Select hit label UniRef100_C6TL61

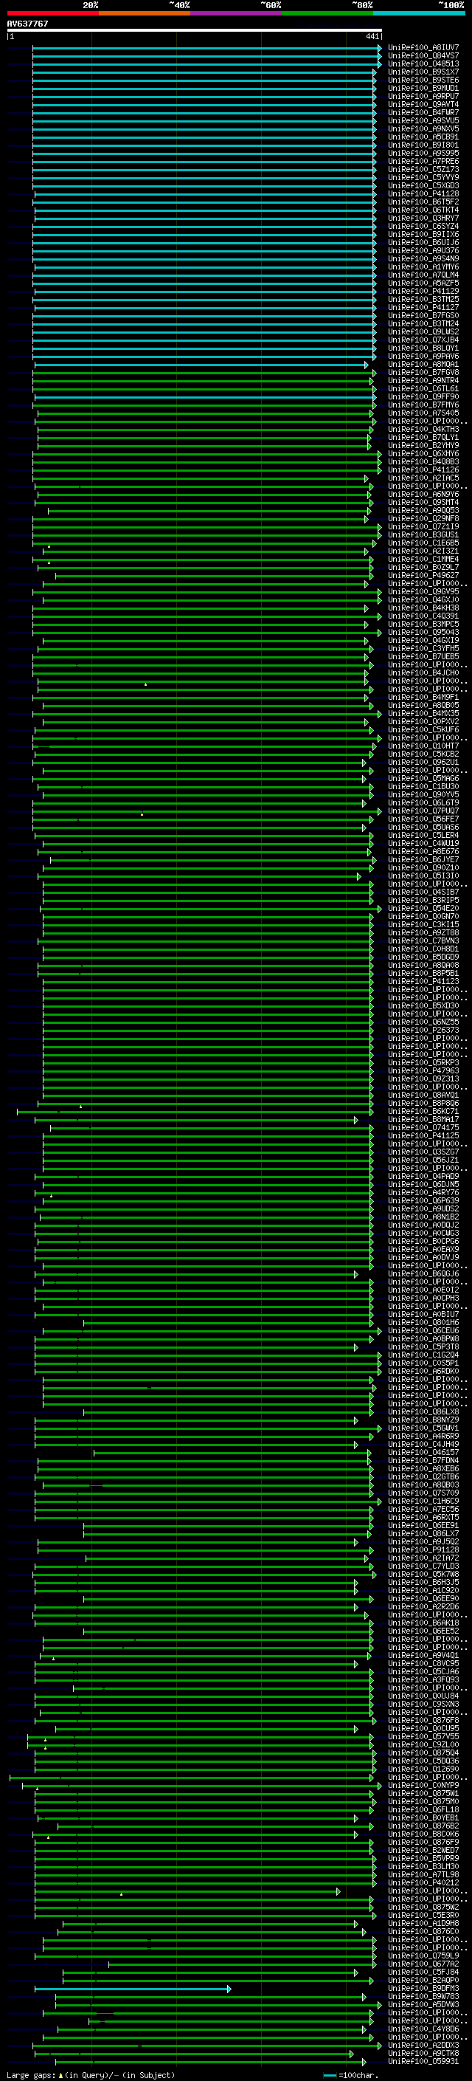[423, 388]
